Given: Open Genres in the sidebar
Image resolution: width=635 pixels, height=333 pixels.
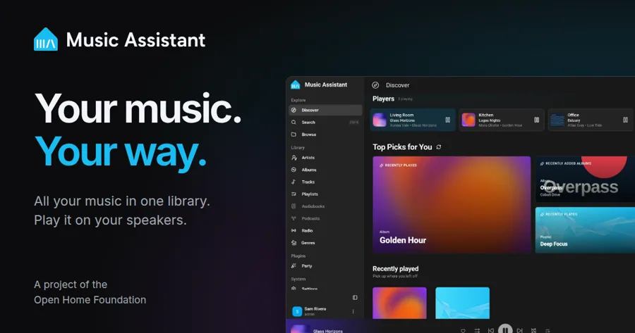Looking at the screenshot, I should click(325, 242).
